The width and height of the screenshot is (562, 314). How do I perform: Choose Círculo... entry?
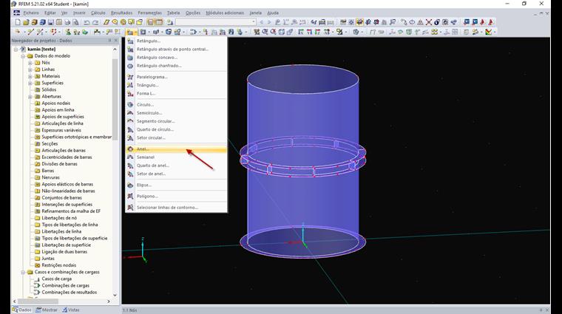tap(176, 105)
